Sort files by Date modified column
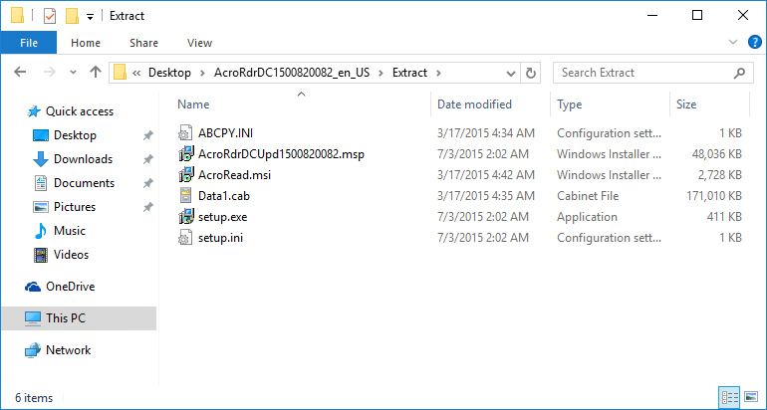Viewport: 767px width, 410px height. click(474, 104)
